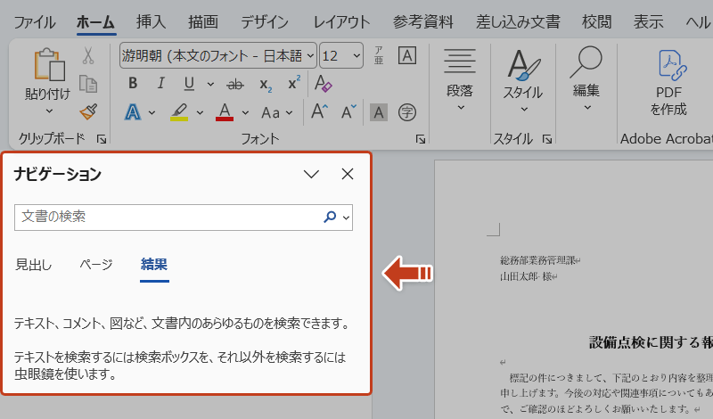
Task: Switch to the デザイン tab
Action: 265,21
